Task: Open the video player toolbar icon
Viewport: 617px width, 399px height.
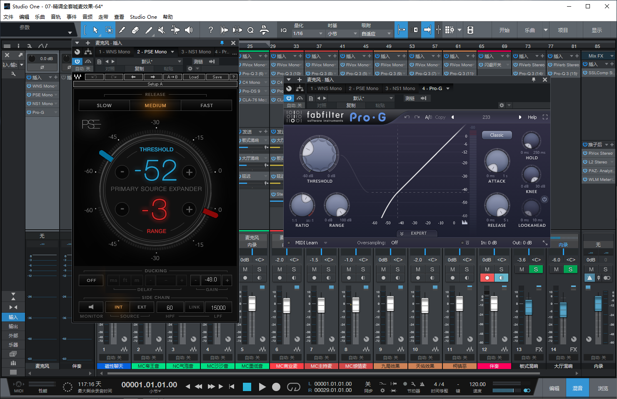Action: click(x=470, y=30)
